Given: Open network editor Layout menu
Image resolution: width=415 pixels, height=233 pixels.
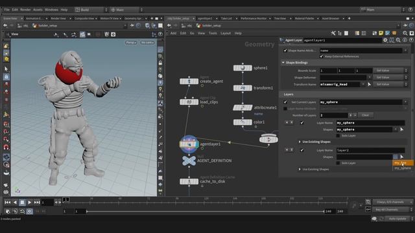Looking at the screenshot, I should [226, 33].
